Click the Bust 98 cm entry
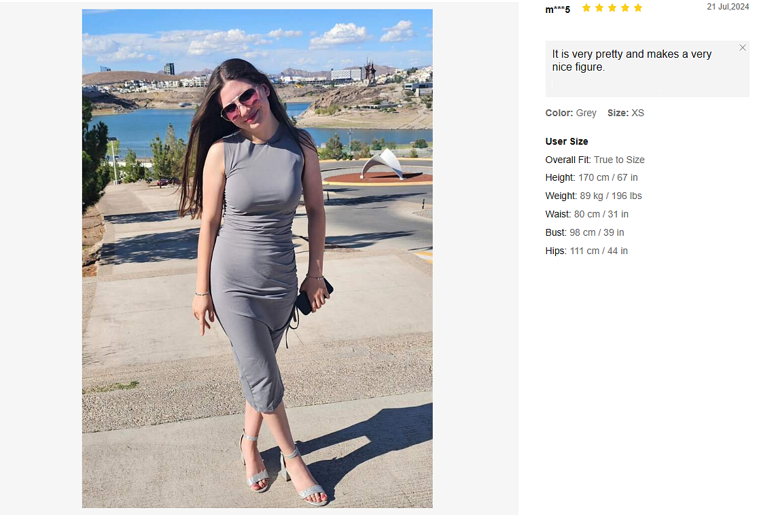 584,233
